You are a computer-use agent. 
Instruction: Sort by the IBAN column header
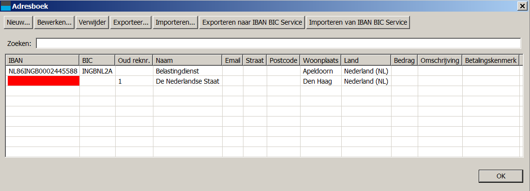click(x=43, y=60)
